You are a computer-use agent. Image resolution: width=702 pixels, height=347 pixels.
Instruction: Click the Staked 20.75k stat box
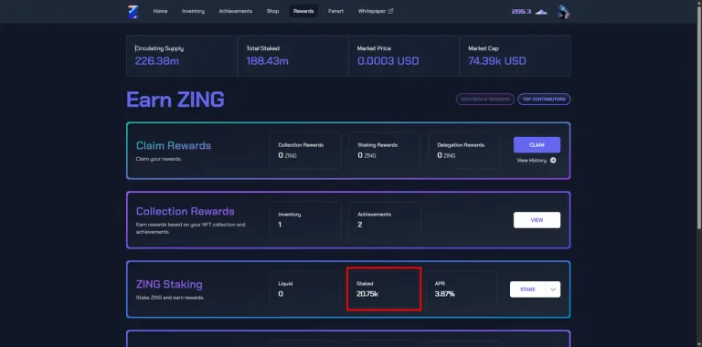pos(384,289)
